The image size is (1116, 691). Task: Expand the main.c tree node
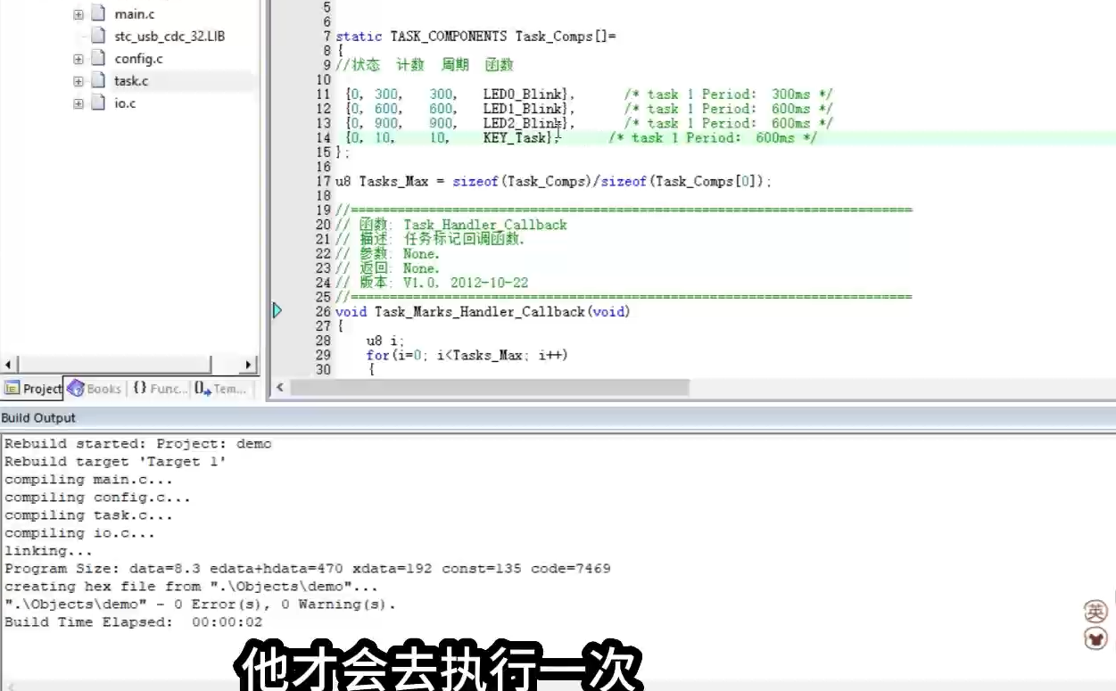[x=79, y=14]
